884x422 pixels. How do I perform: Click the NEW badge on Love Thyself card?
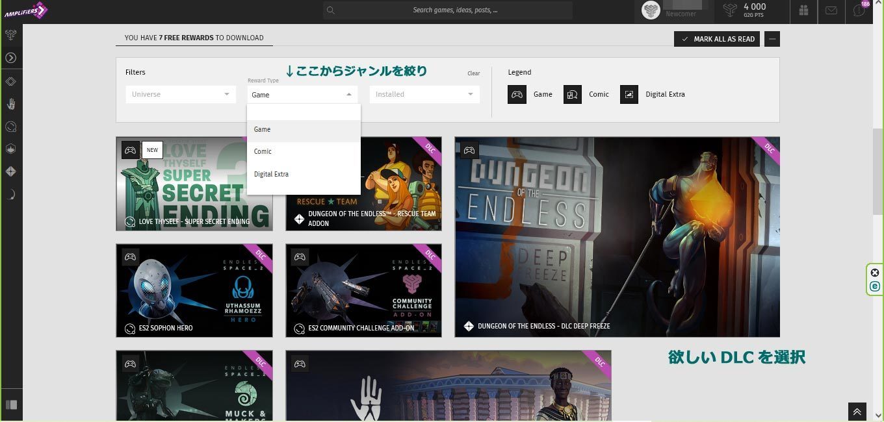[x=152, y=150]
